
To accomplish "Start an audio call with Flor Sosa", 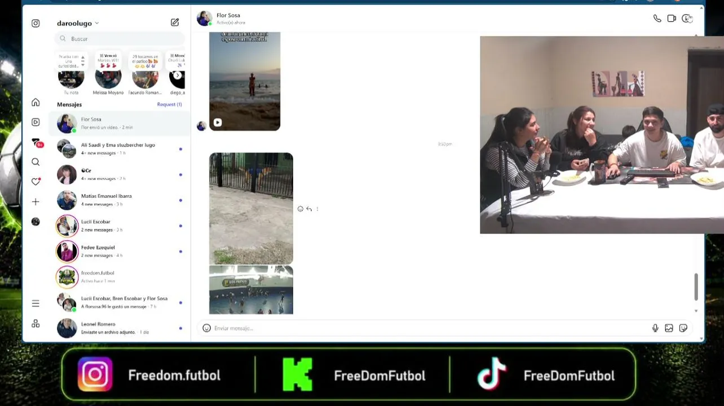I will tap(657, 19).
